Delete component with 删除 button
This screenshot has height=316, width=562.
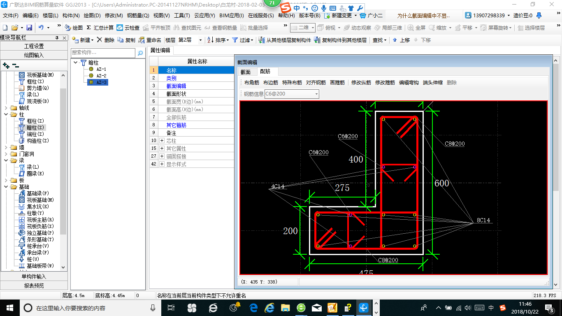pos(106,40)
